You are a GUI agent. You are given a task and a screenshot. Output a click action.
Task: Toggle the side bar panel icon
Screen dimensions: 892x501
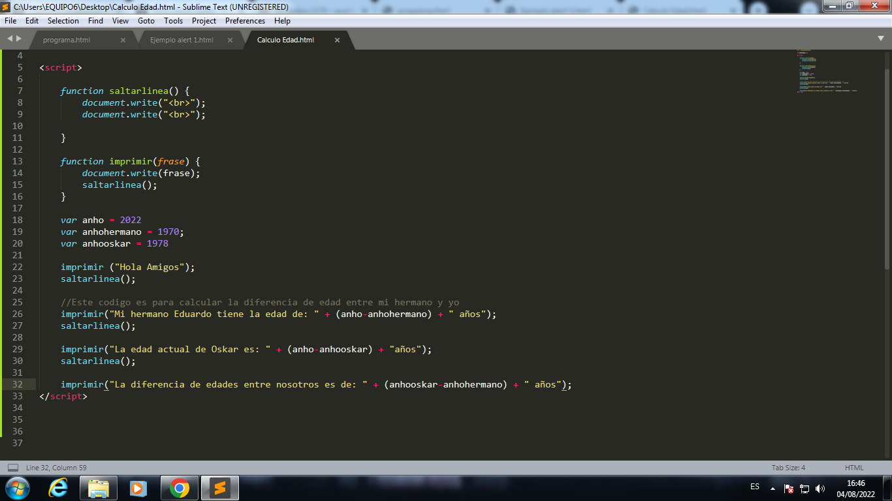click(13, 468)
